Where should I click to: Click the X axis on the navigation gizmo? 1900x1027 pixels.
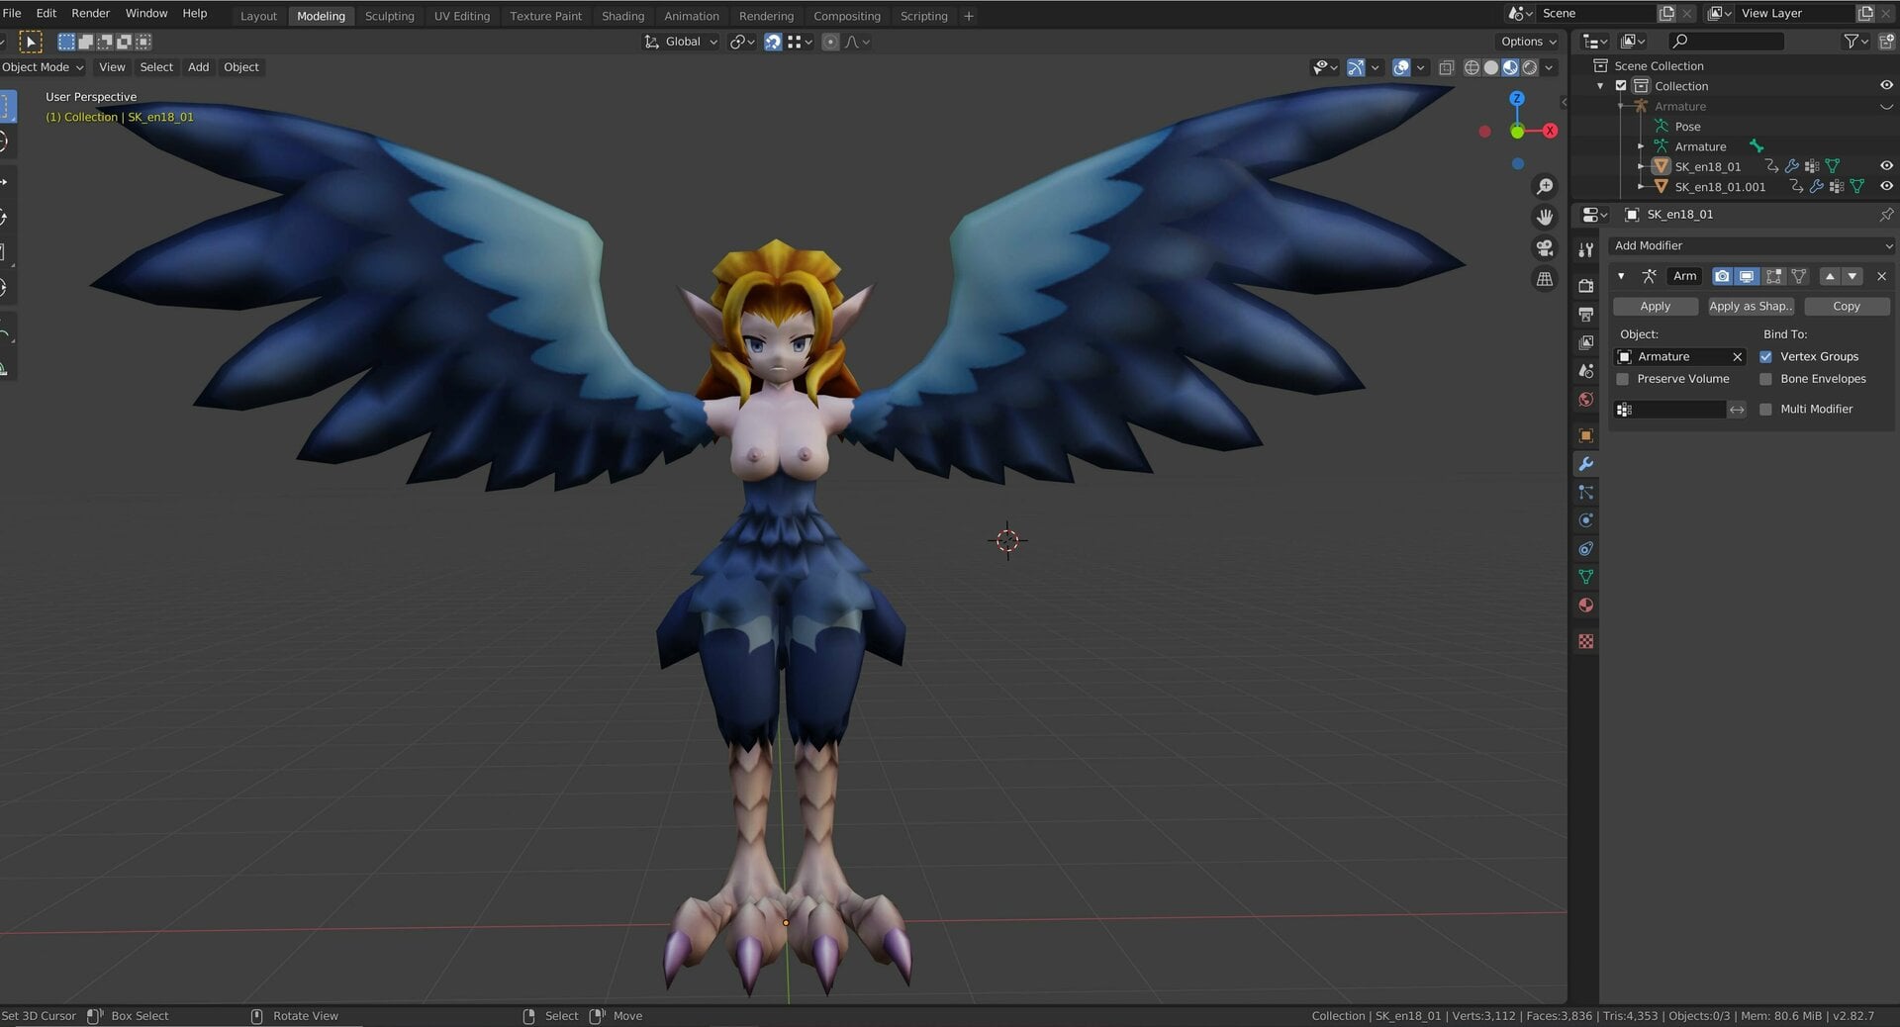1550,131
